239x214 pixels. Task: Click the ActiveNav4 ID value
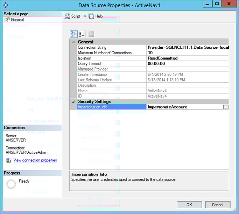point(157,96)
